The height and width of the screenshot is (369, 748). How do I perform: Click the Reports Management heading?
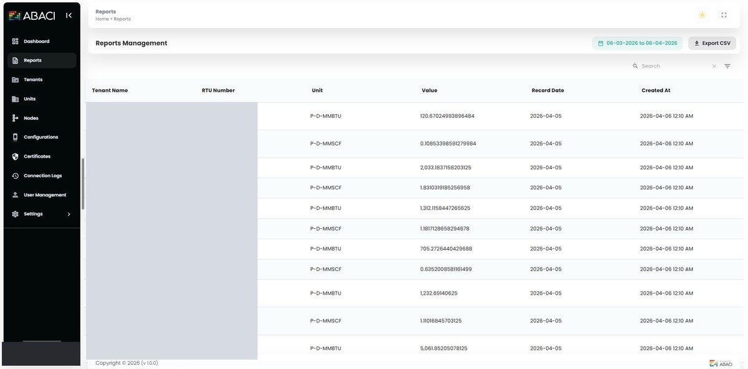(132, 43)
